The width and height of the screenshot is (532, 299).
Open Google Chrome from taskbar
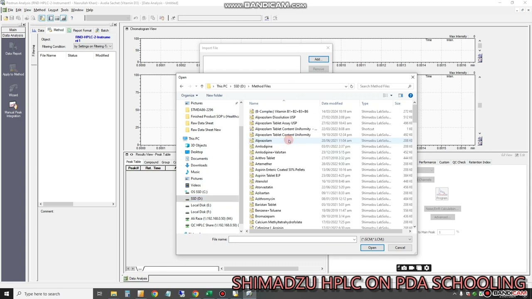(x=155, y=294)
